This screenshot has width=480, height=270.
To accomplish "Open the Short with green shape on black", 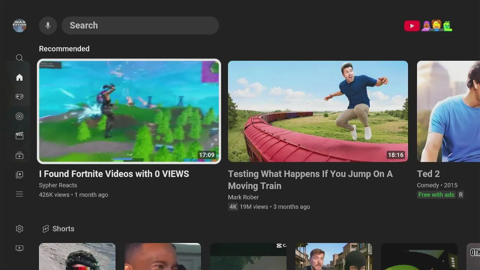I will click(x=419, y=256).
